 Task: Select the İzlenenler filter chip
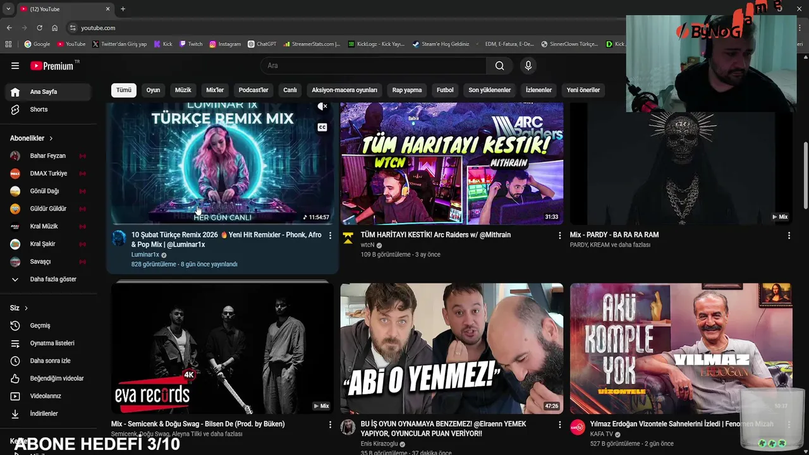(x=538, y=90)
